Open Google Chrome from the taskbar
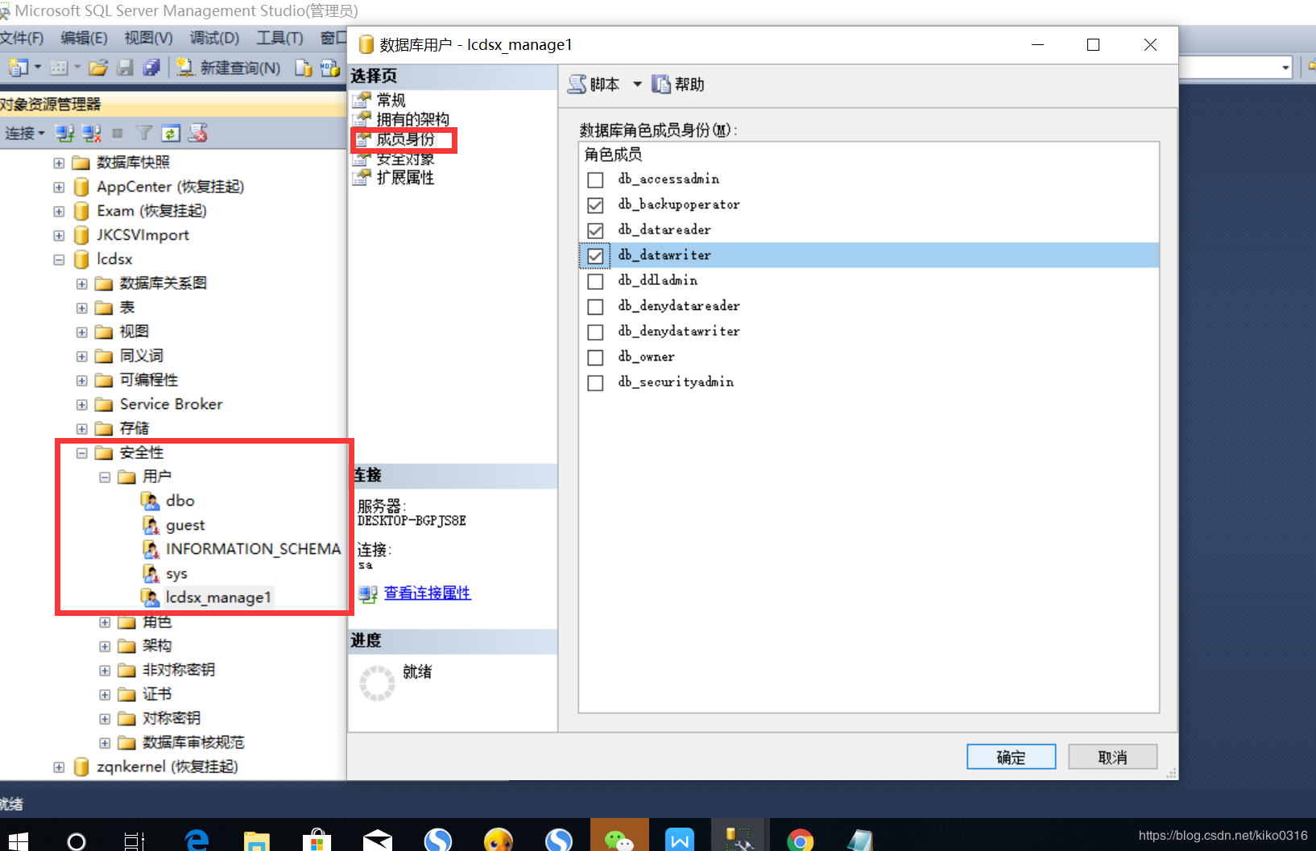Screen dimensions: 1316x851 (x=800, y=841)
